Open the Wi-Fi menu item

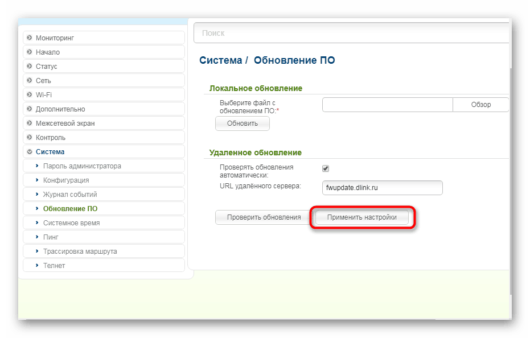pos(104,94)
